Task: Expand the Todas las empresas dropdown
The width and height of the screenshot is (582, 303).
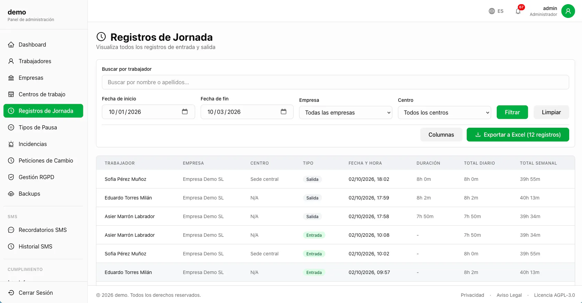Action: click(x=346, y=113)
